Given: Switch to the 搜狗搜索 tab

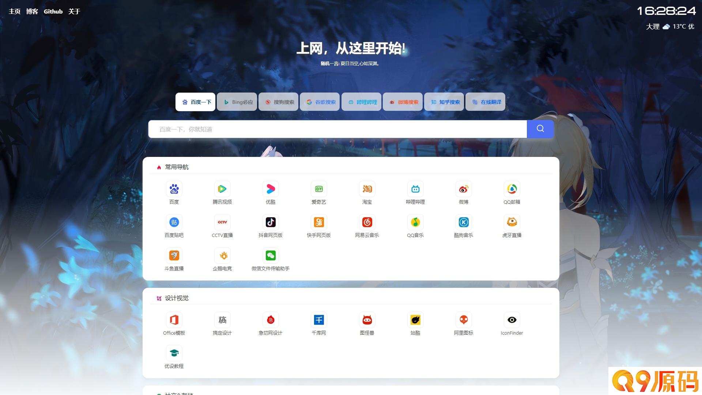Looking at the screenshot, I should coord(279,102).
